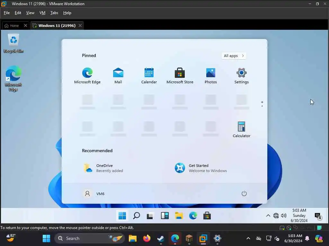Open the VM6 user account menu
The height and width of the screenshot is (246, 329).
(x=94, y=194)
